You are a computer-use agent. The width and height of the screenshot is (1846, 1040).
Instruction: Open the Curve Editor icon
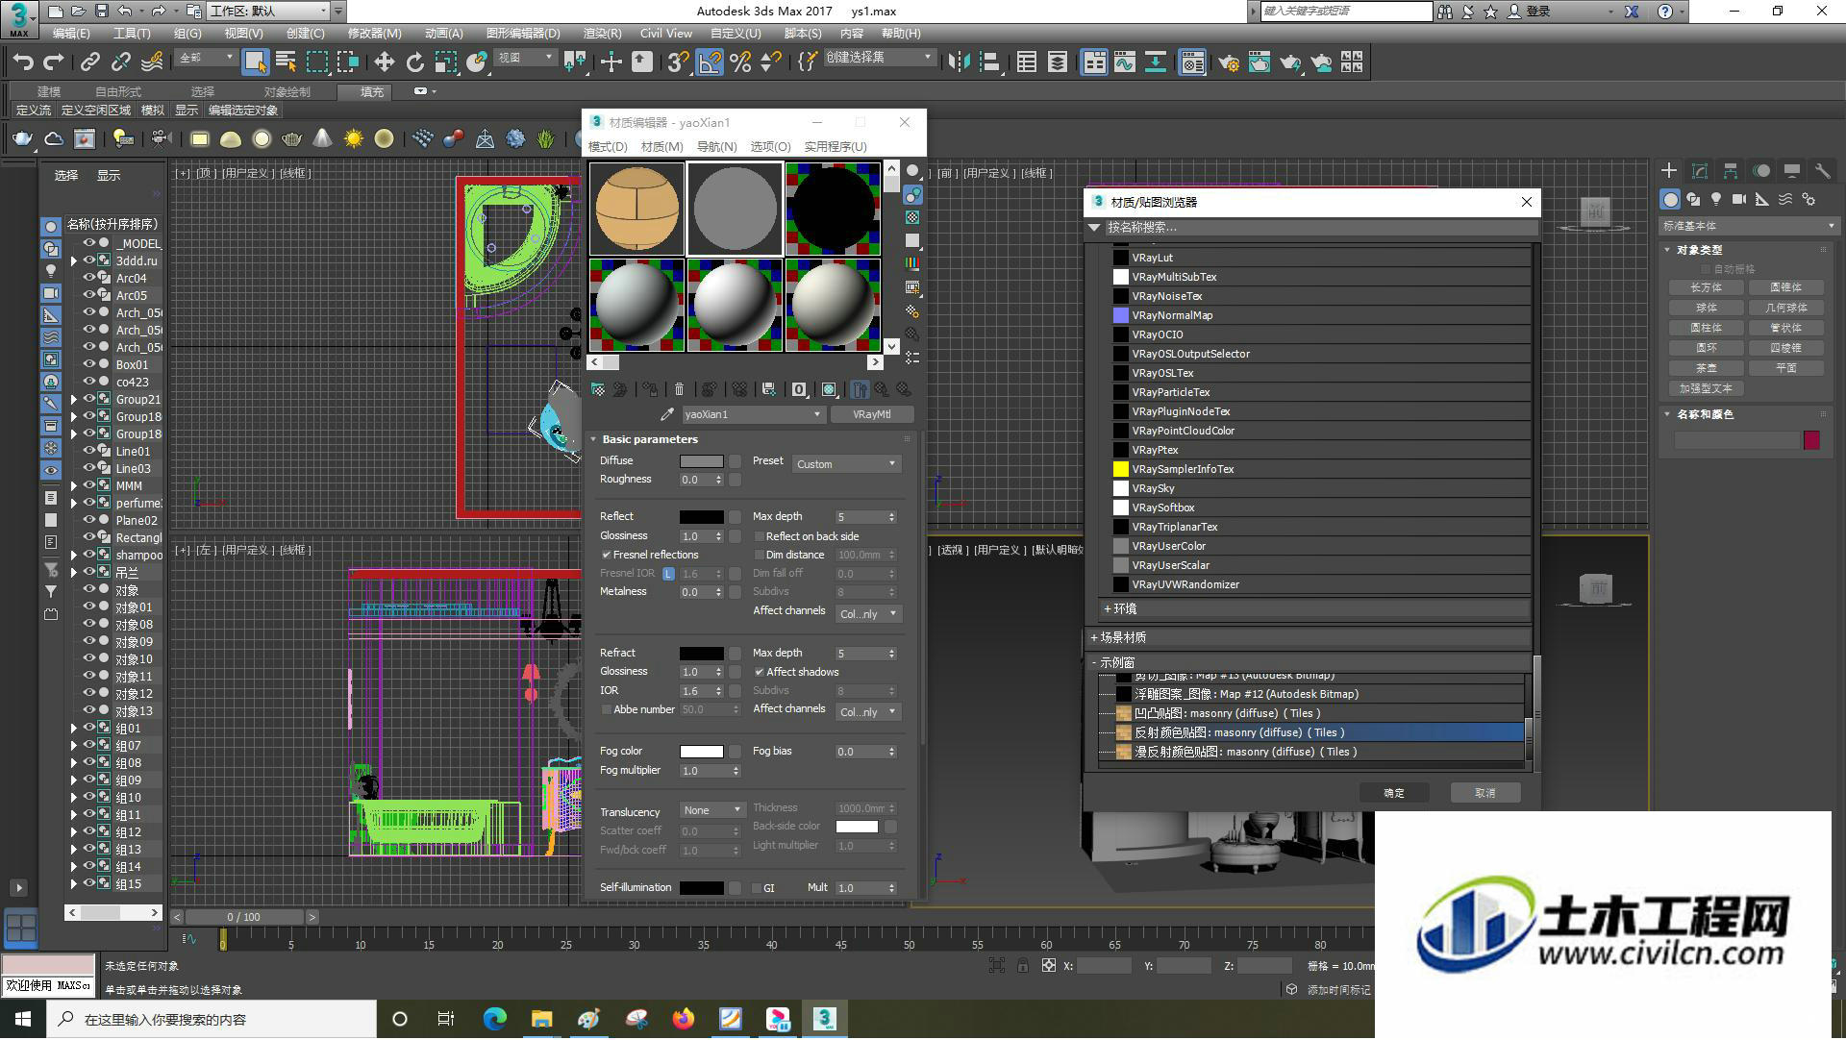coord(1125,62)
